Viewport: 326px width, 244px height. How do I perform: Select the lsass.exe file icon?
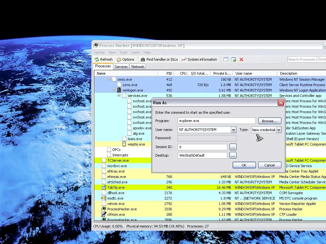(124, 139)
